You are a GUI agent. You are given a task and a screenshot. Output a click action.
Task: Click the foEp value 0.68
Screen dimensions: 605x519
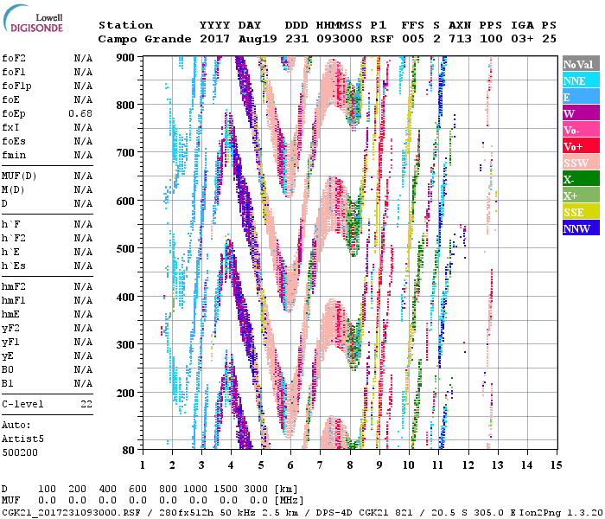click(80, 114)
